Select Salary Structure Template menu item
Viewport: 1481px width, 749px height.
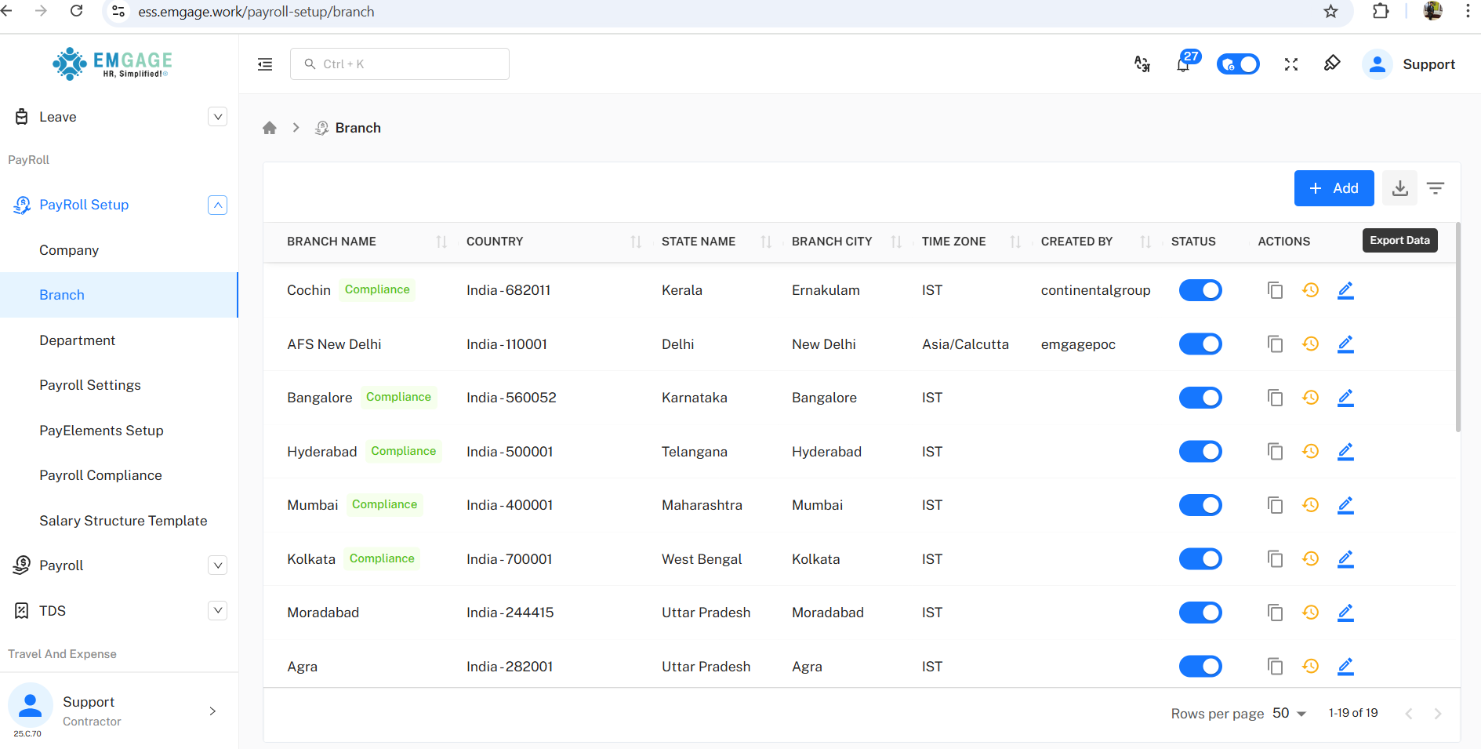click(x=123, y=521)
